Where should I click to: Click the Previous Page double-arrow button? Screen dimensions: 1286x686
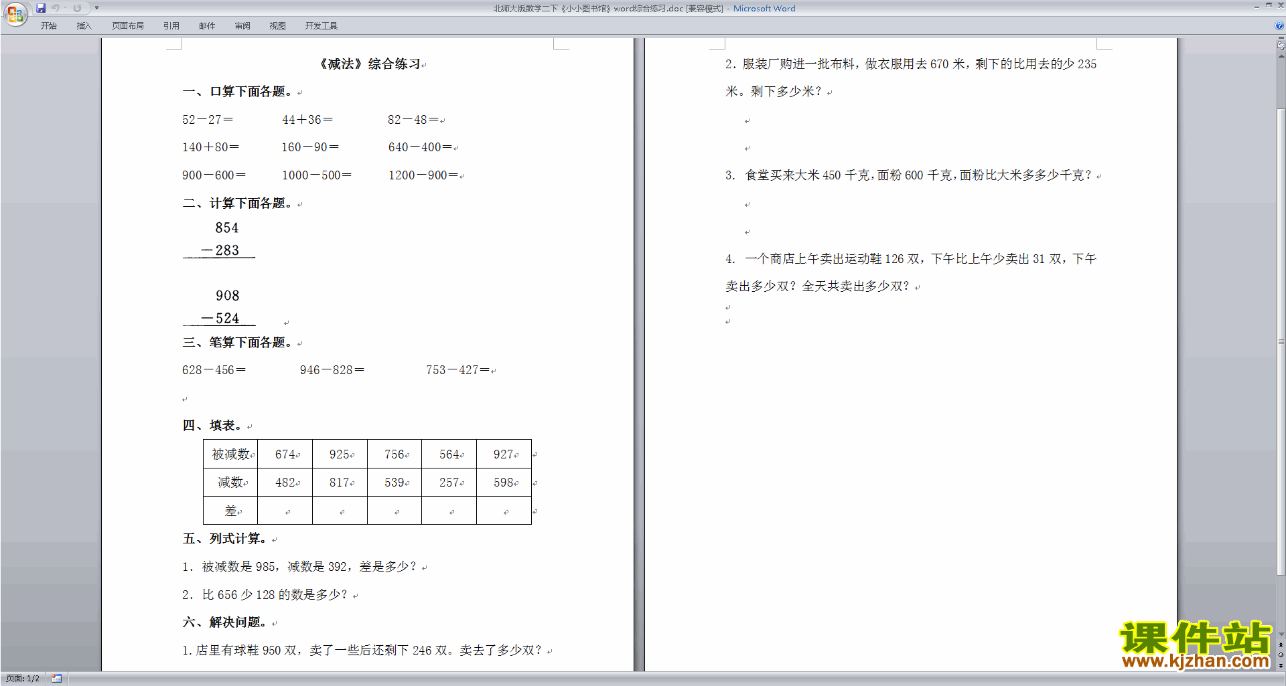1281,645
